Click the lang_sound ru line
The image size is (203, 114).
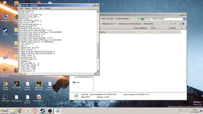(x=27, y=11)
